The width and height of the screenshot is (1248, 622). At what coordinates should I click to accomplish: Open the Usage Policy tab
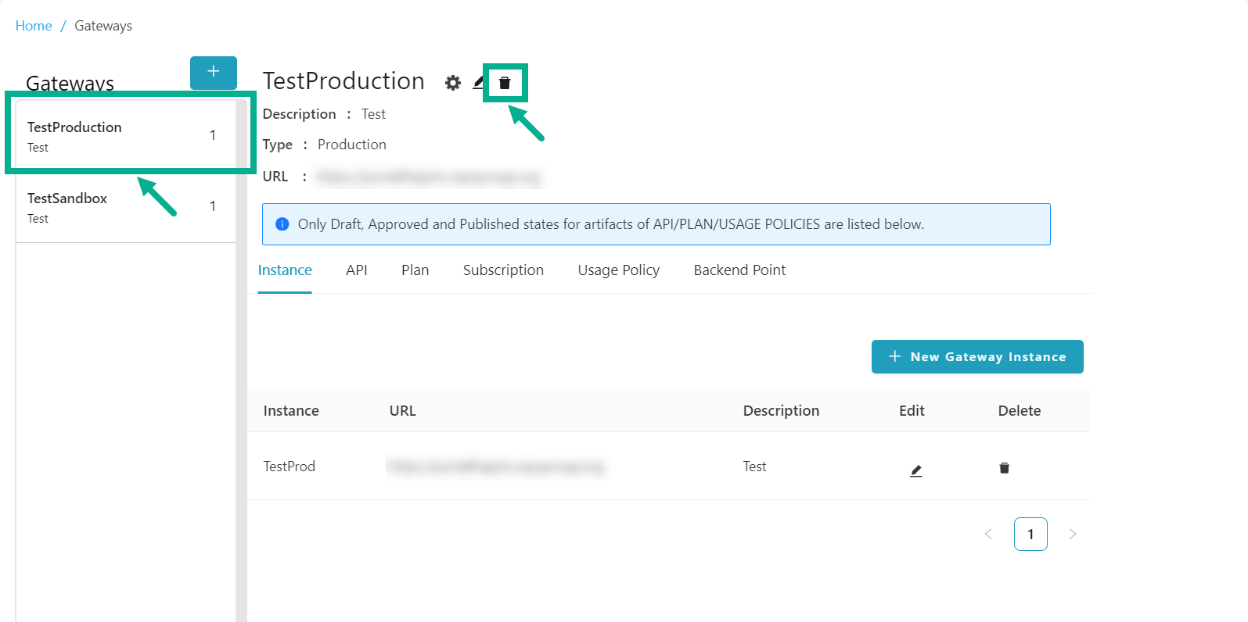tap(618, 270)
